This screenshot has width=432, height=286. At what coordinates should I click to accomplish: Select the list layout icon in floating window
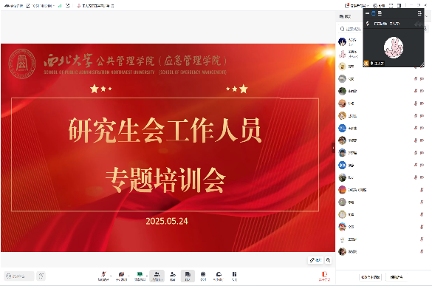point(380,13)
